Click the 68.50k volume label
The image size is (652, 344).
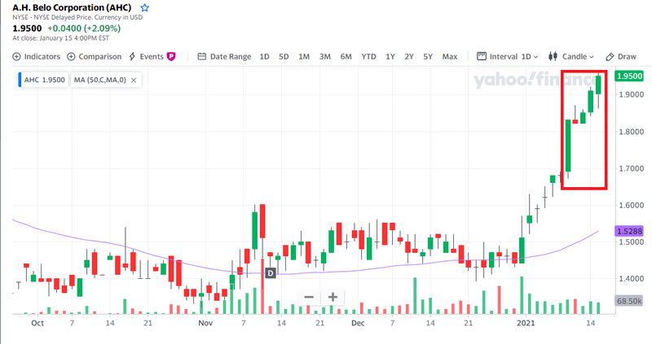[x=629, y=301]
